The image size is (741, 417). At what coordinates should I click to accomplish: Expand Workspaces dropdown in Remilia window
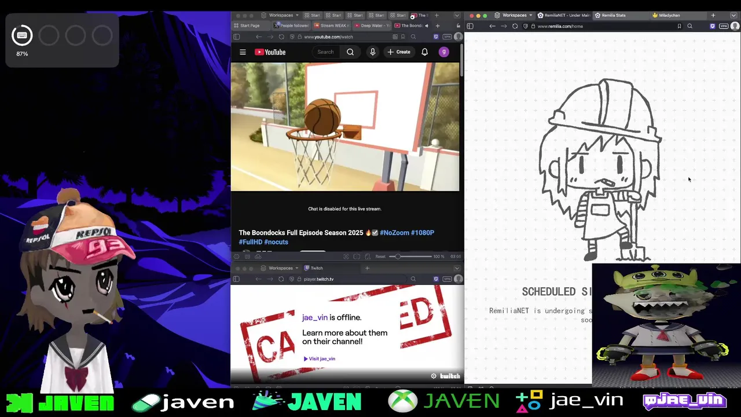tap(513, 15)
